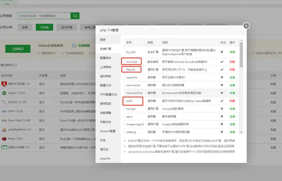Click the 宝塔SSH终端 terminal icon
Image resolution: width=282 pixels, height=181 pixels.
click(x=4, y=148)
